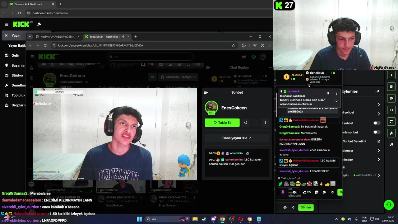Open the notes document icon in the sidebar
Screen dimensions: 398x224
(x=391, y=87)
